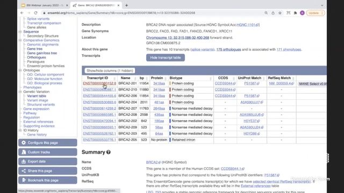Open transcript ENST00000530893.6
Screen dimensions: 344x193
click(x=99, y=102)
